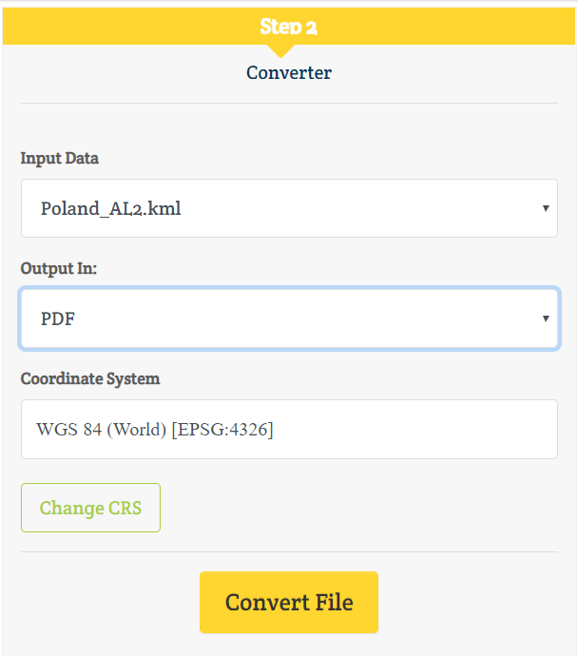Click the .kml extension in Input Data
Viewport: 578px width, 656px height.
coord(163,208)
